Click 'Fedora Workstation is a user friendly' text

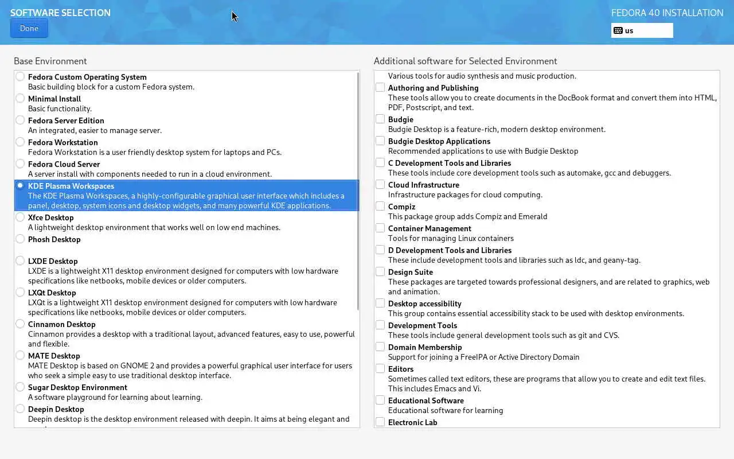coord(155,152)
